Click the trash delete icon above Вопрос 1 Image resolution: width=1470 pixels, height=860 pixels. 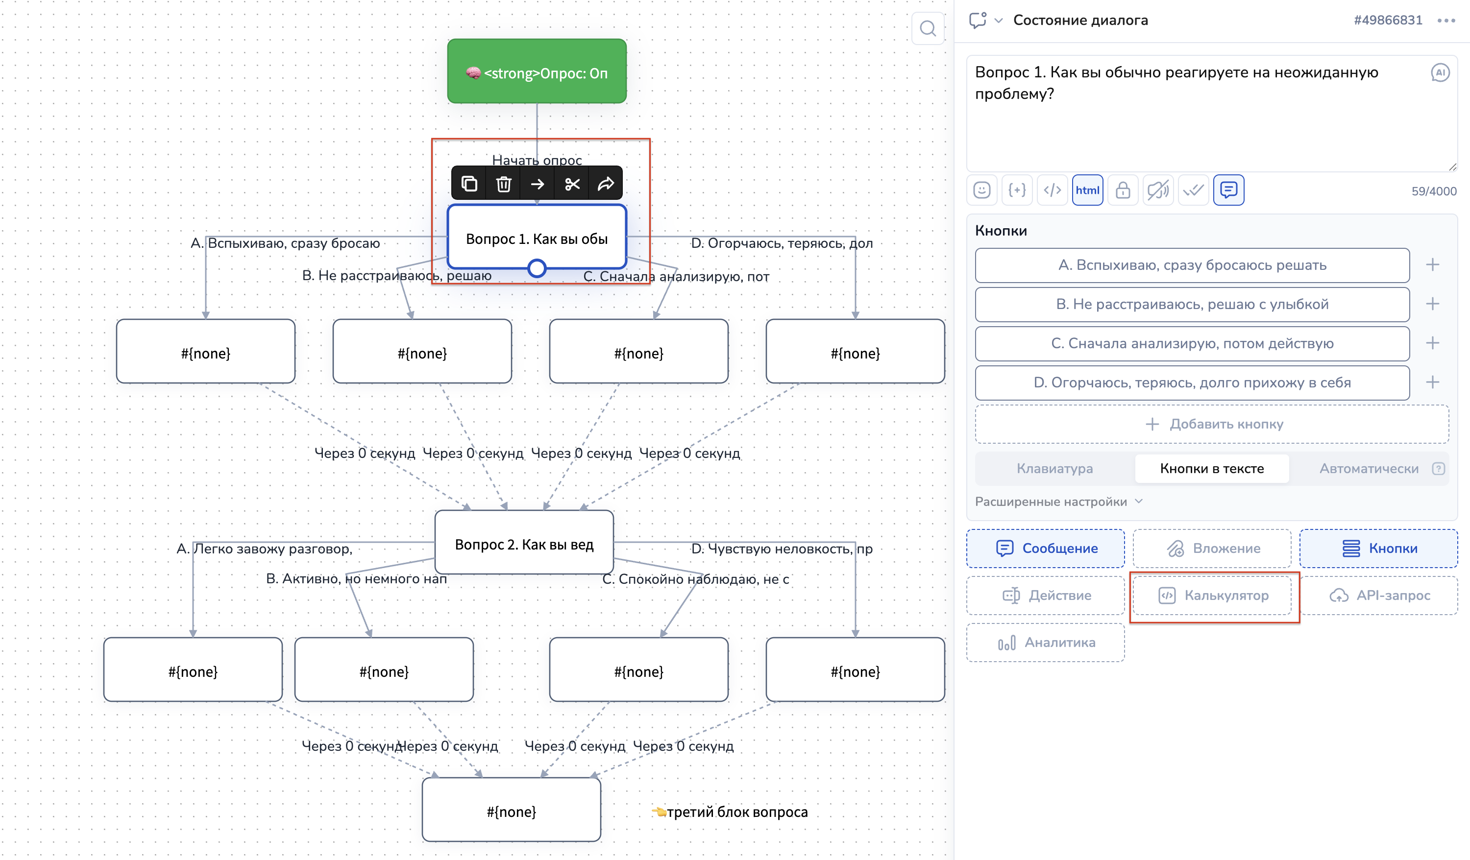coord(503,184)
